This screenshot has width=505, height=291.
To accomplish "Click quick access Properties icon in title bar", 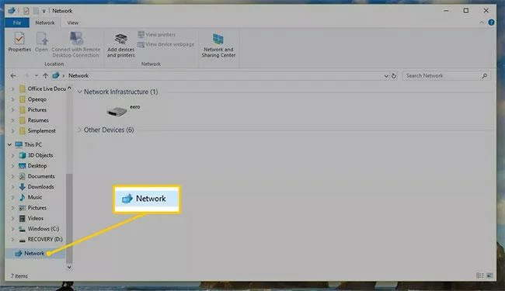I will [x=26, y=11].
